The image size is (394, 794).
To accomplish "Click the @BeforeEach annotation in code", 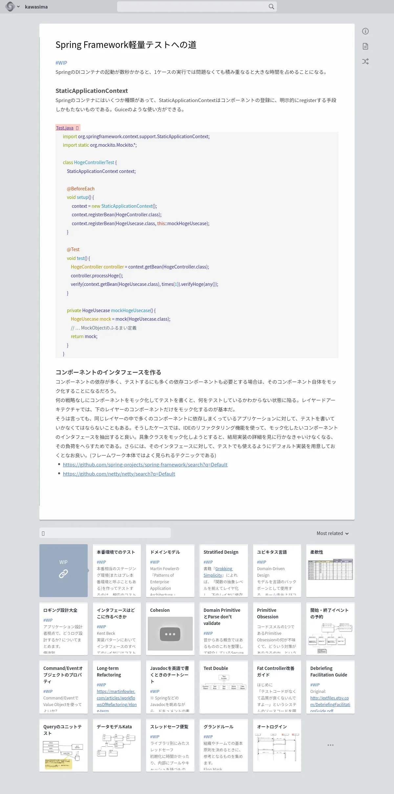I will [x=81, y=189].
